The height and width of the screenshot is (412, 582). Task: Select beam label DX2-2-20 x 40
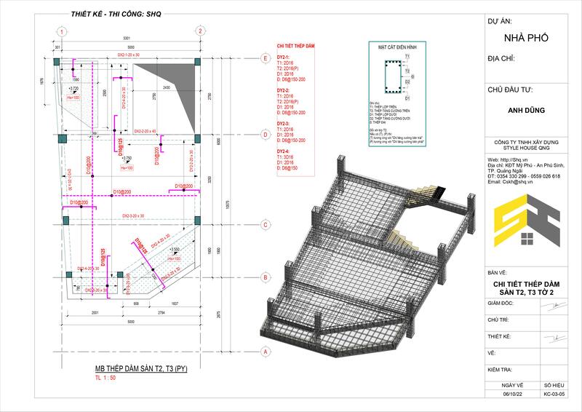(x=145, y=131)
